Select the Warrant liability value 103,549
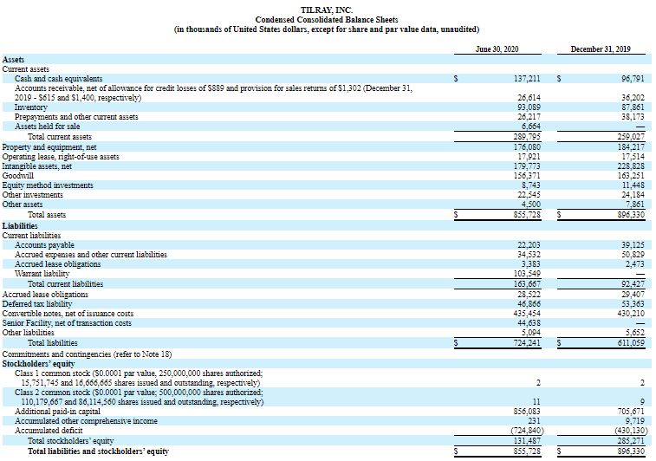The width and height of the screenshot is (656, 461). 528,274
